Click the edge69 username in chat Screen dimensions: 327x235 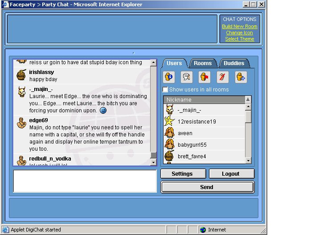coord(39,120)
